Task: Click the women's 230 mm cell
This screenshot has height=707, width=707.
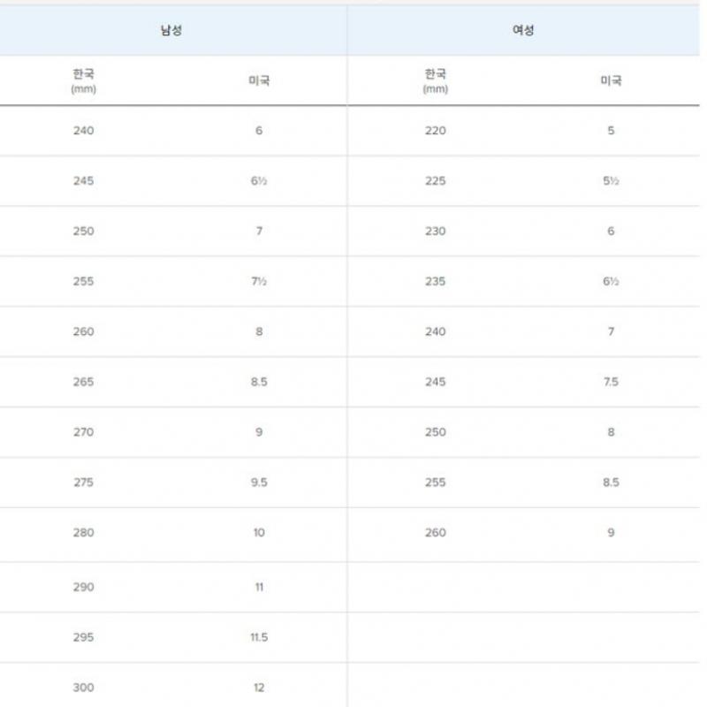Action: click(x=435, y=232)
